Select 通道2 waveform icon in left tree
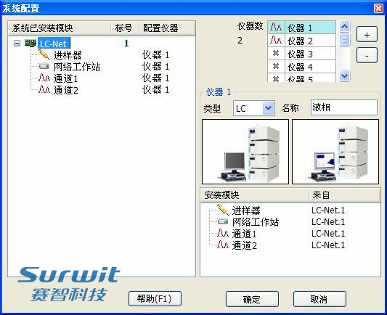The image size is (387, 315). tap(44, 89)
